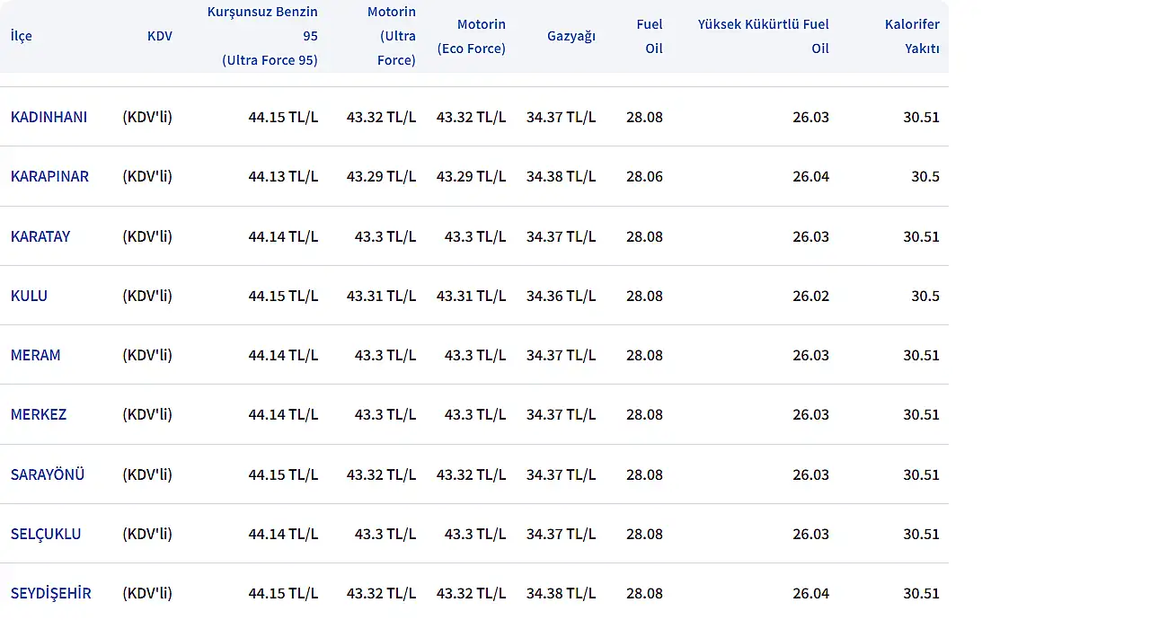This screenshot has height=620, width=1150.
Task: Click Karapınar's 28.06 Fuel Oil value
Action: pos(644,176)
